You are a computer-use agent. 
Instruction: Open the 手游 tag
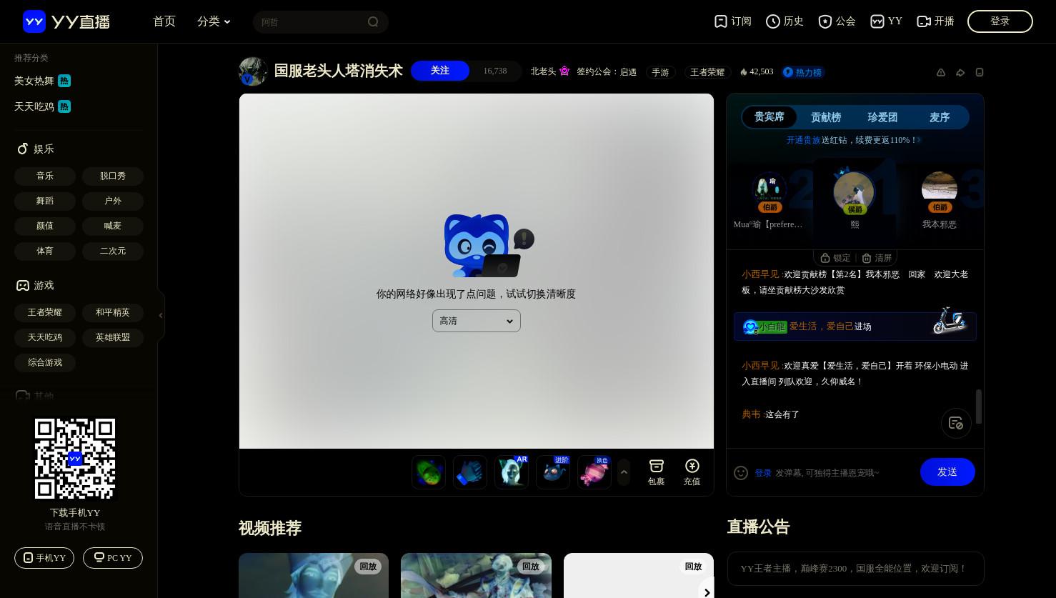pyautogui.click(x=661, y=72)
